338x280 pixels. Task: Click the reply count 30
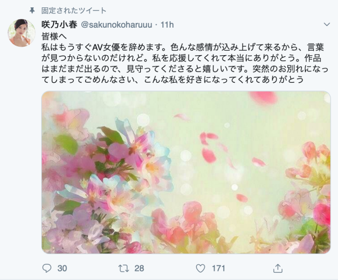(62, 268)
